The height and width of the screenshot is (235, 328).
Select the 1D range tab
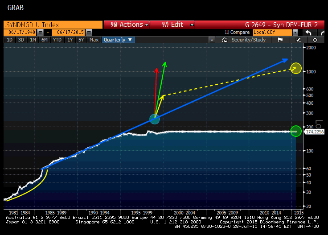pos(10,40)
